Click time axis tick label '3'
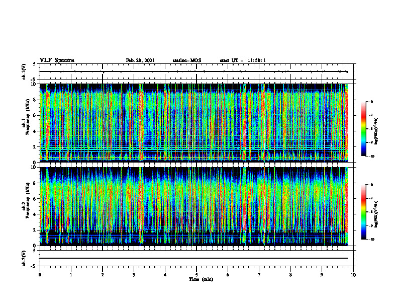The height and width of the screenshot is (308, 398). coord(134,275)
